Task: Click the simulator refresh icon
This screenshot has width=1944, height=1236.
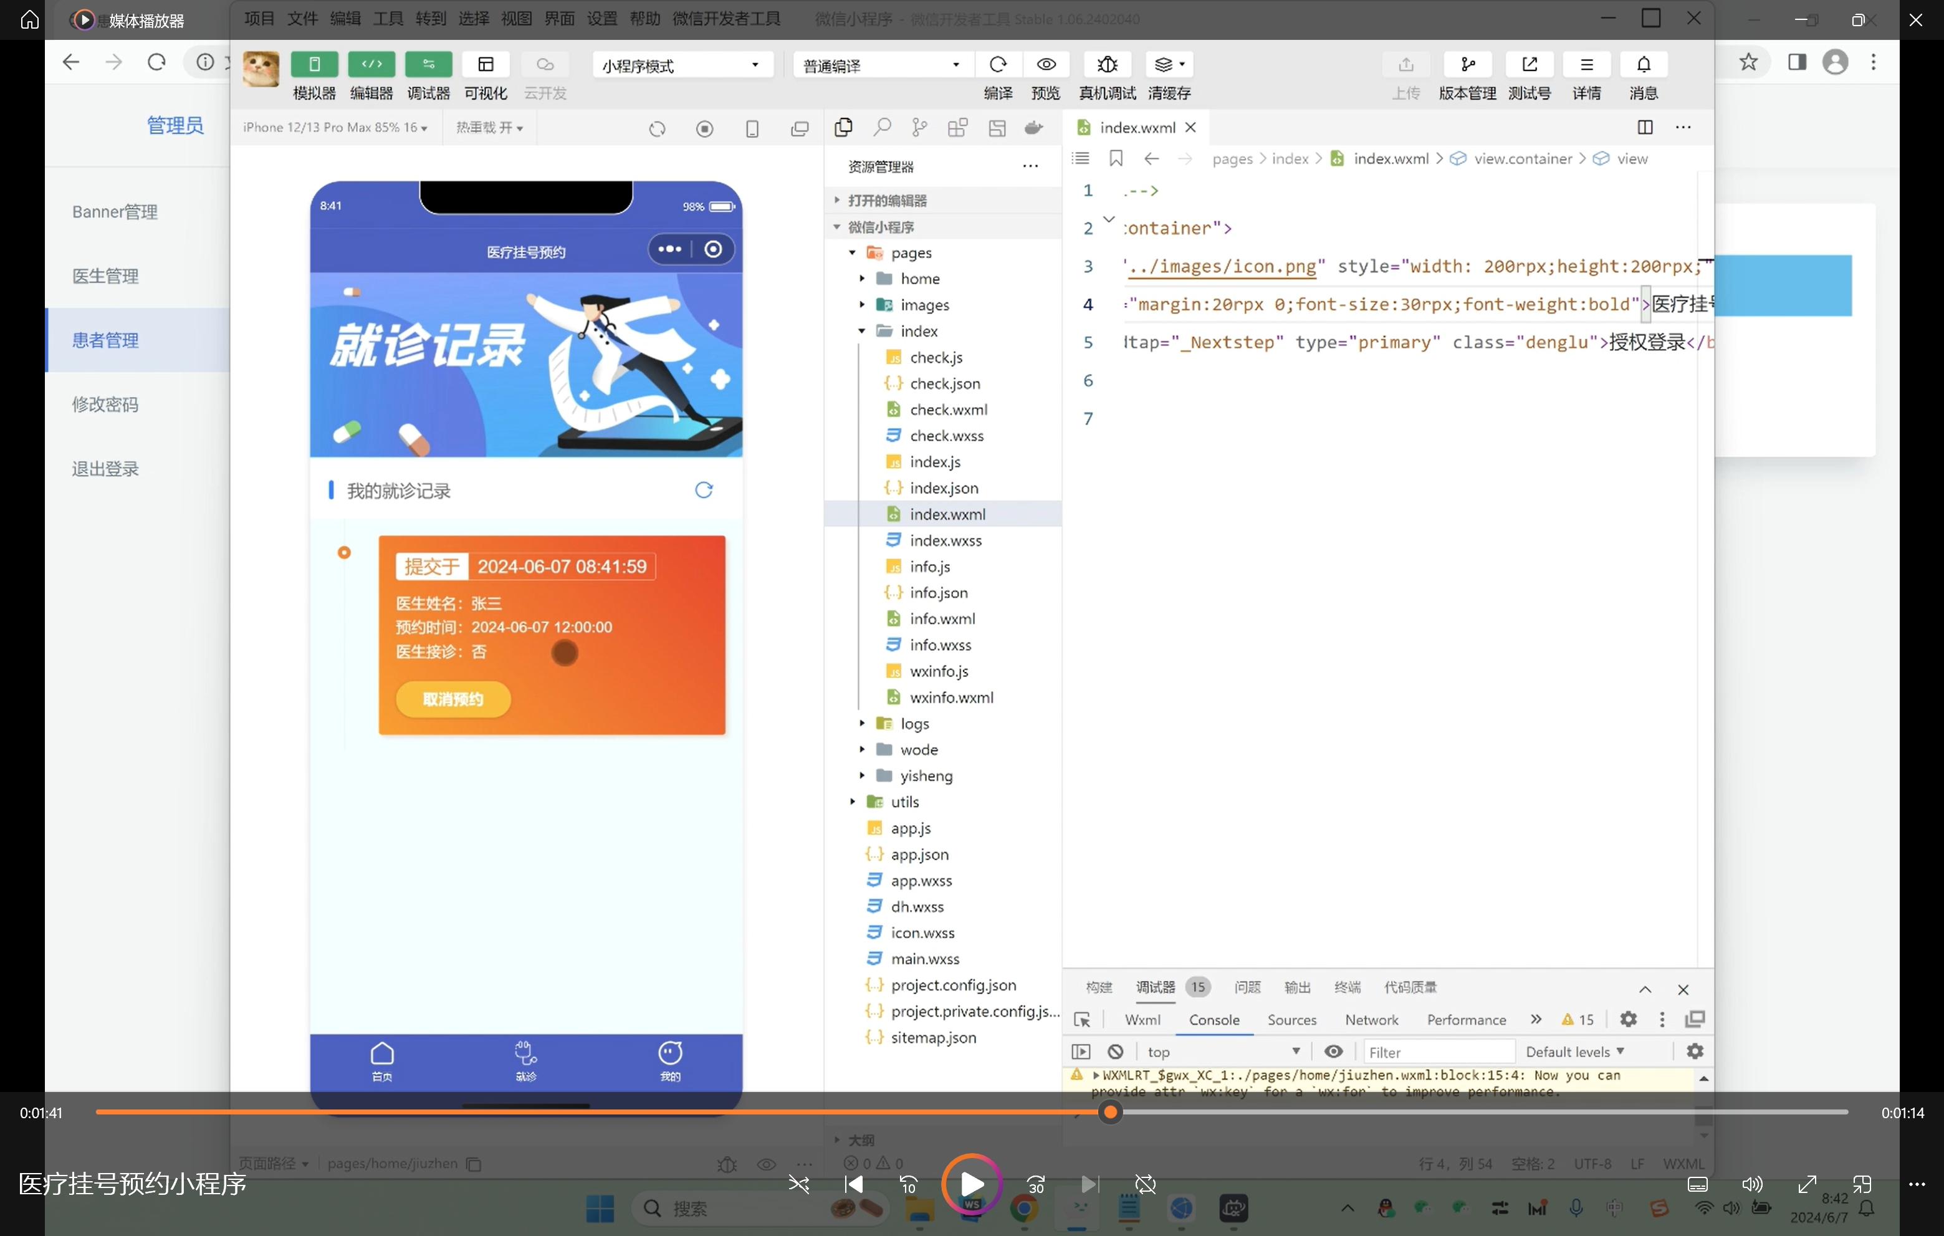Action: point(657,129)
